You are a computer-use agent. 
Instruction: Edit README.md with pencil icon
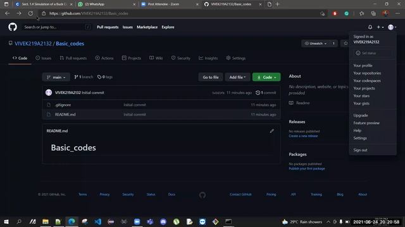271,131
